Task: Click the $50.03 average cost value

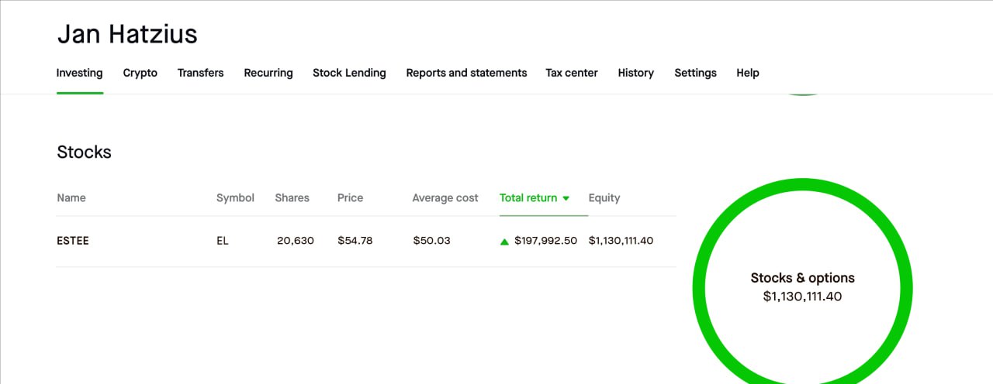Action: click(x=431, y=241)
